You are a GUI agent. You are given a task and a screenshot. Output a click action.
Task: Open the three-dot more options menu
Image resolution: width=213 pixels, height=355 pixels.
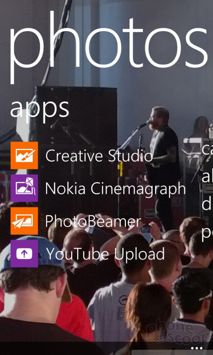coord(196,348)
